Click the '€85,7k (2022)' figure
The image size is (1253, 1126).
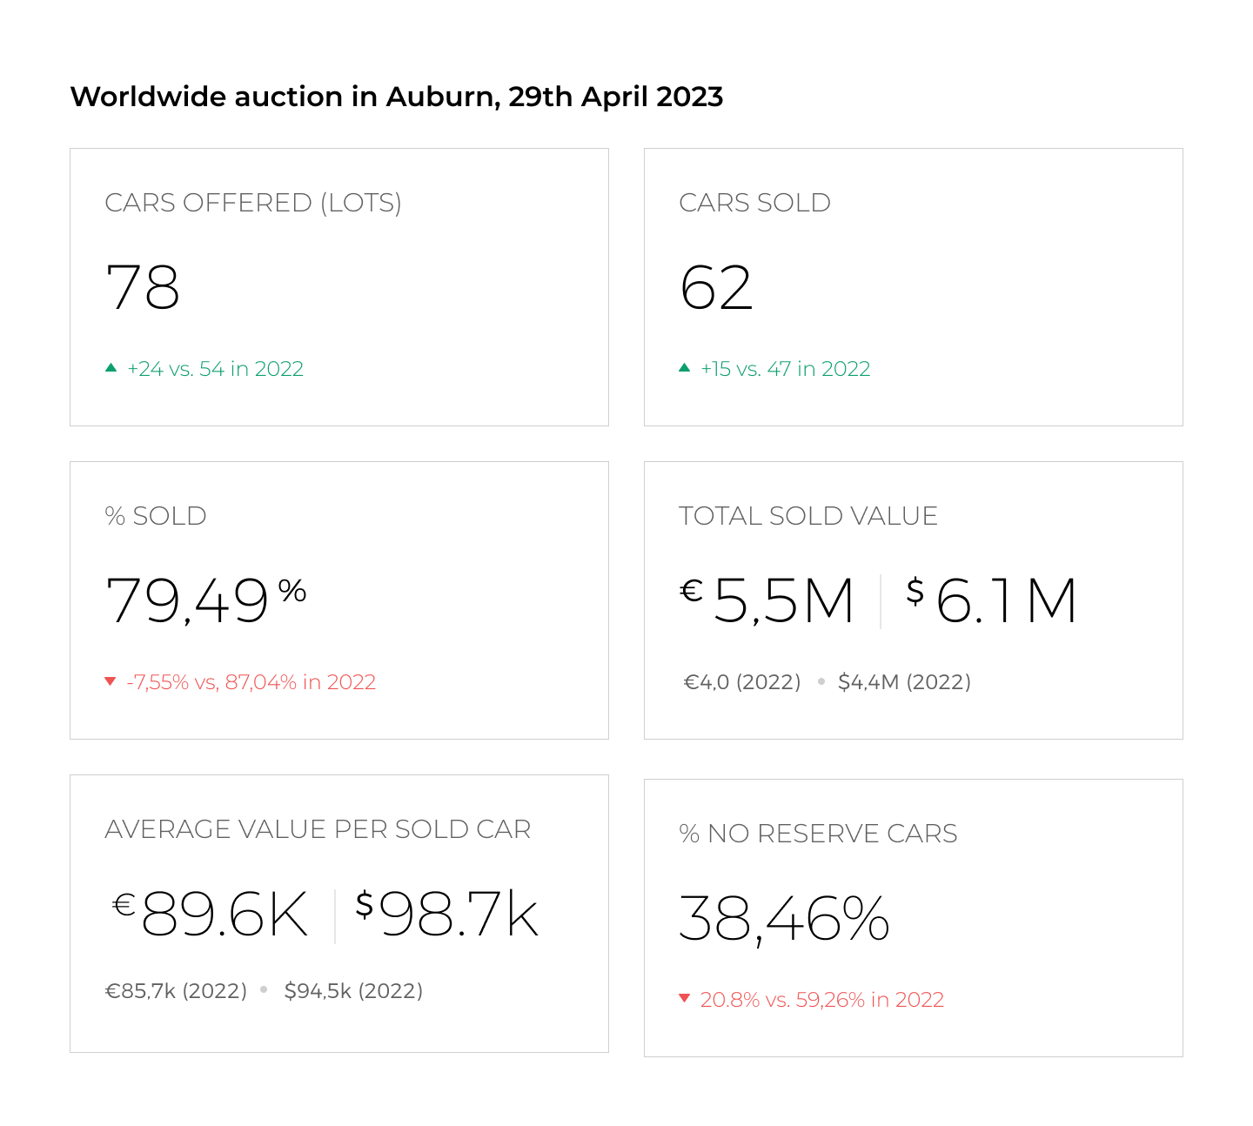(x=177, y=991)
